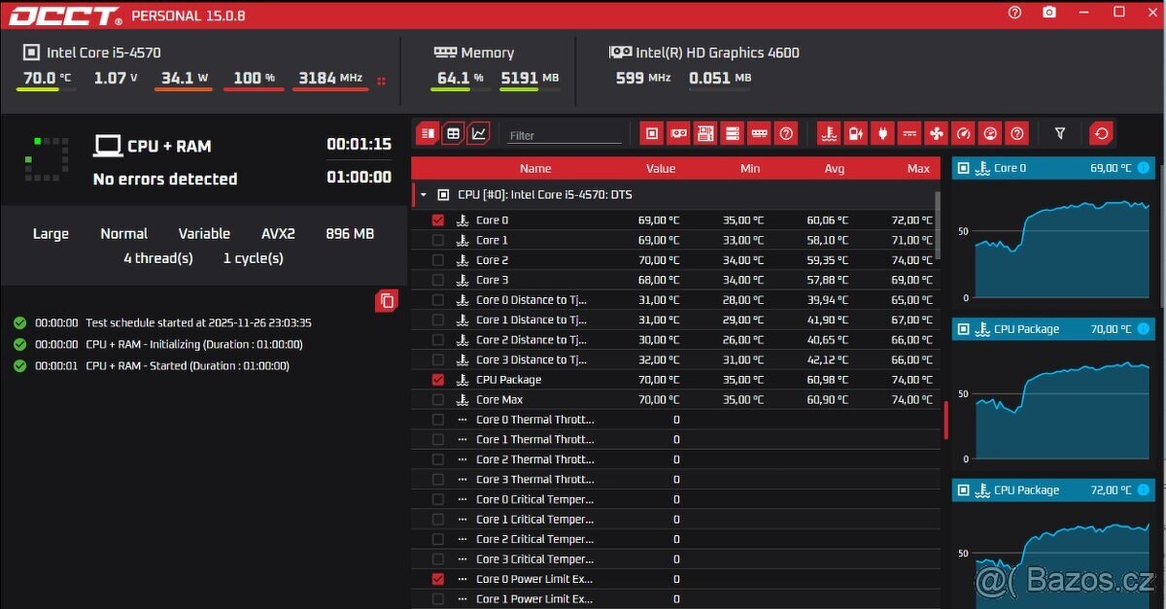Click the funnel filter icon
1166x609 pixels.
[x=1060, y=133]
